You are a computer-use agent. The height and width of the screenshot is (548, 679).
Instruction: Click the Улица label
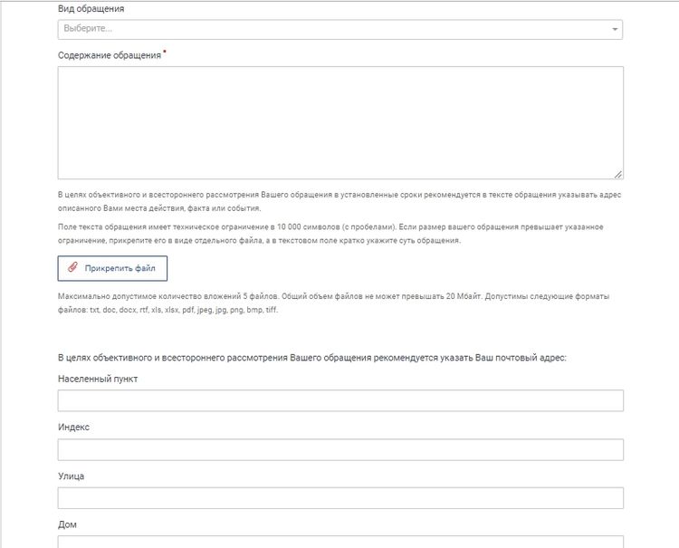(71, 476)
